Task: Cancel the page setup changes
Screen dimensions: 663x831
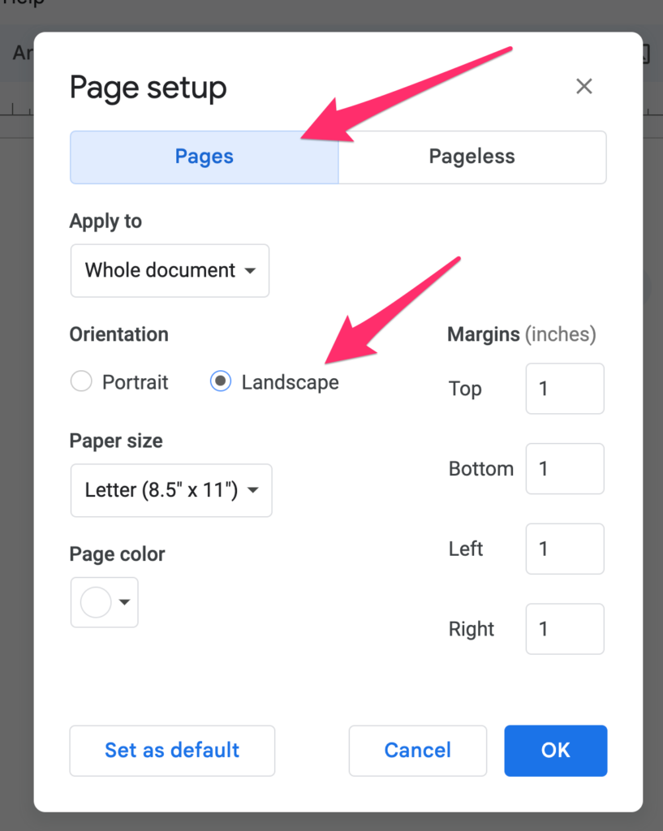Action: (x=417, y=751)
